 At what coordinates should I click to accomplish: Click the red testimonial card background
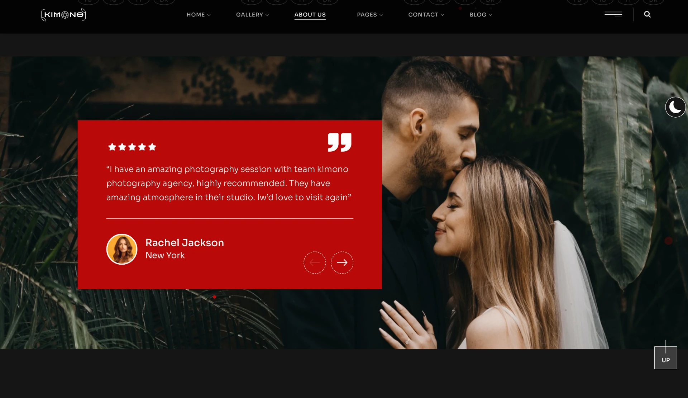pyautogui.click(x=229, y=205)
